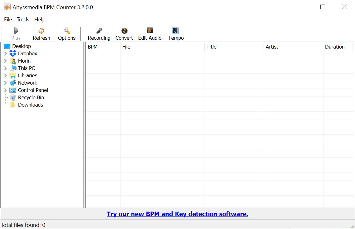
Task: Click the Dropbox logo icon
Action: tap(13, 53)
